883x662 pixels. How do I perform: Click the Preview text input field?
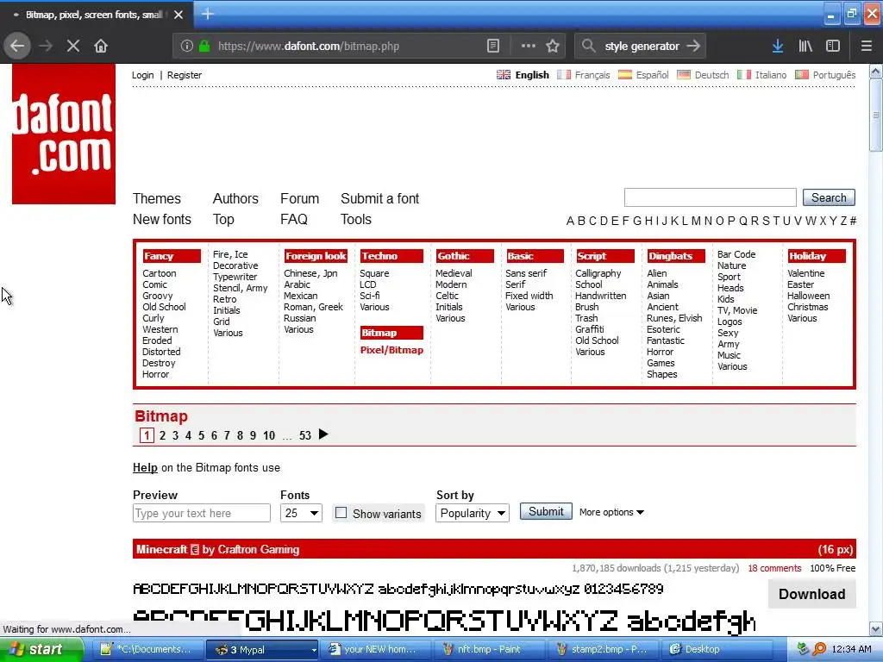coord(202,514)
